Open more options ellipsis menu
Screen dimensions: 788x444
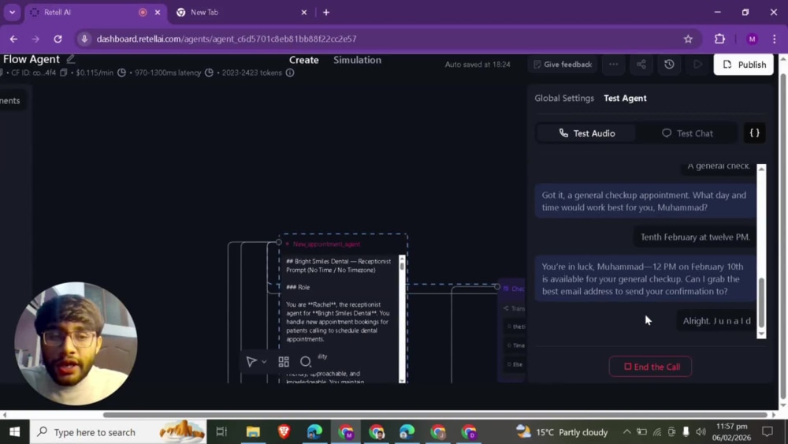(614, 65)
